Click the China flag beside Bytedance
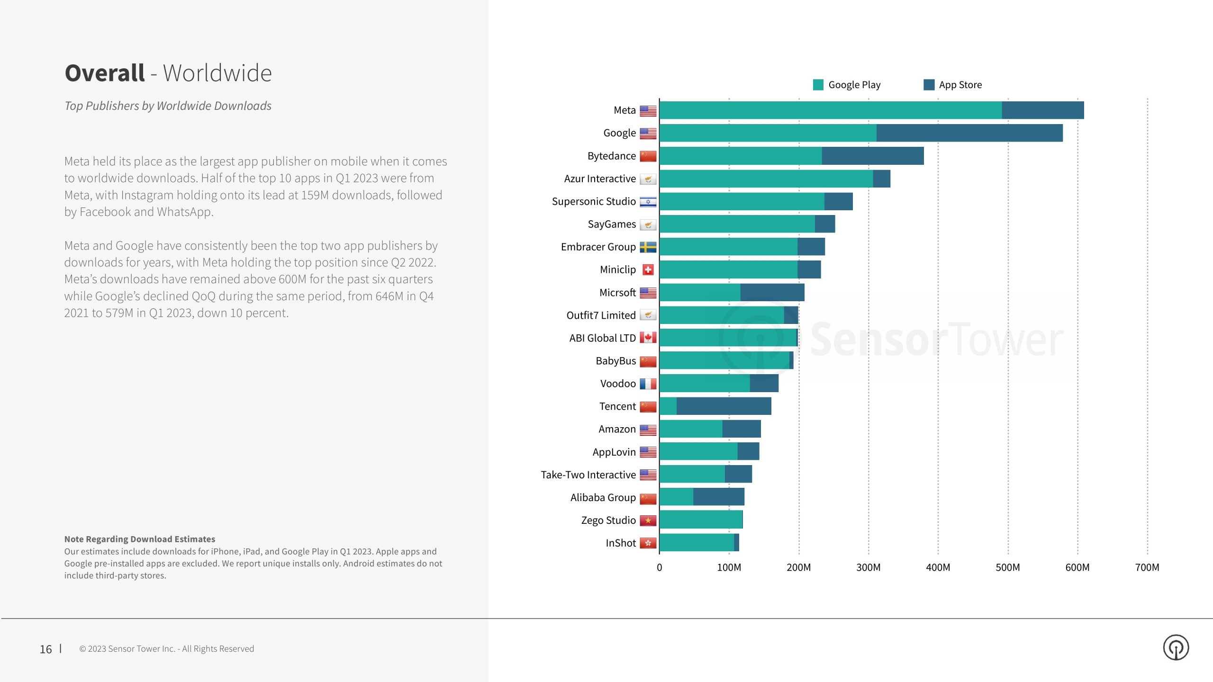 (x=648, y=156)
